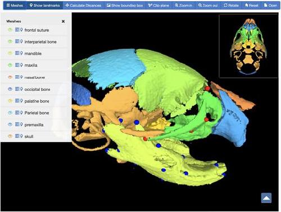Hide the frontal suture mesh via eye icon
281x212 pixels.
pos(10,30)
